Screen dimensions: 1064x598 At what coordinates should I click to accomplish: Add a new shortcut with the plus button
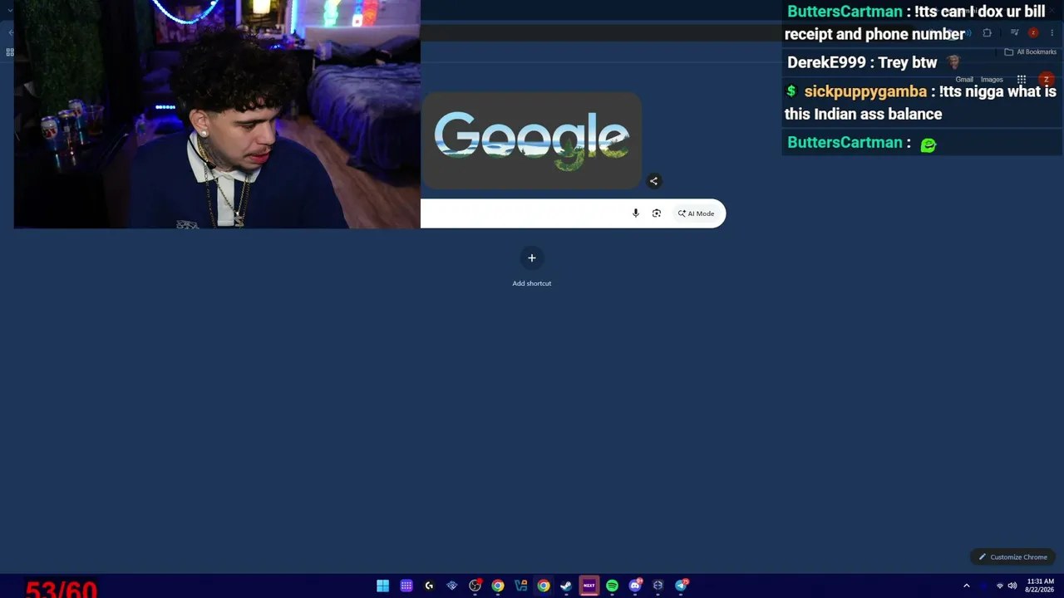tap(532, 257)
